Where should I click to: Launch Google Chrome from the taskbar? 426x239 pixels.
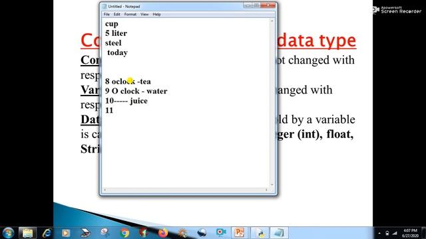click(124, 233)
